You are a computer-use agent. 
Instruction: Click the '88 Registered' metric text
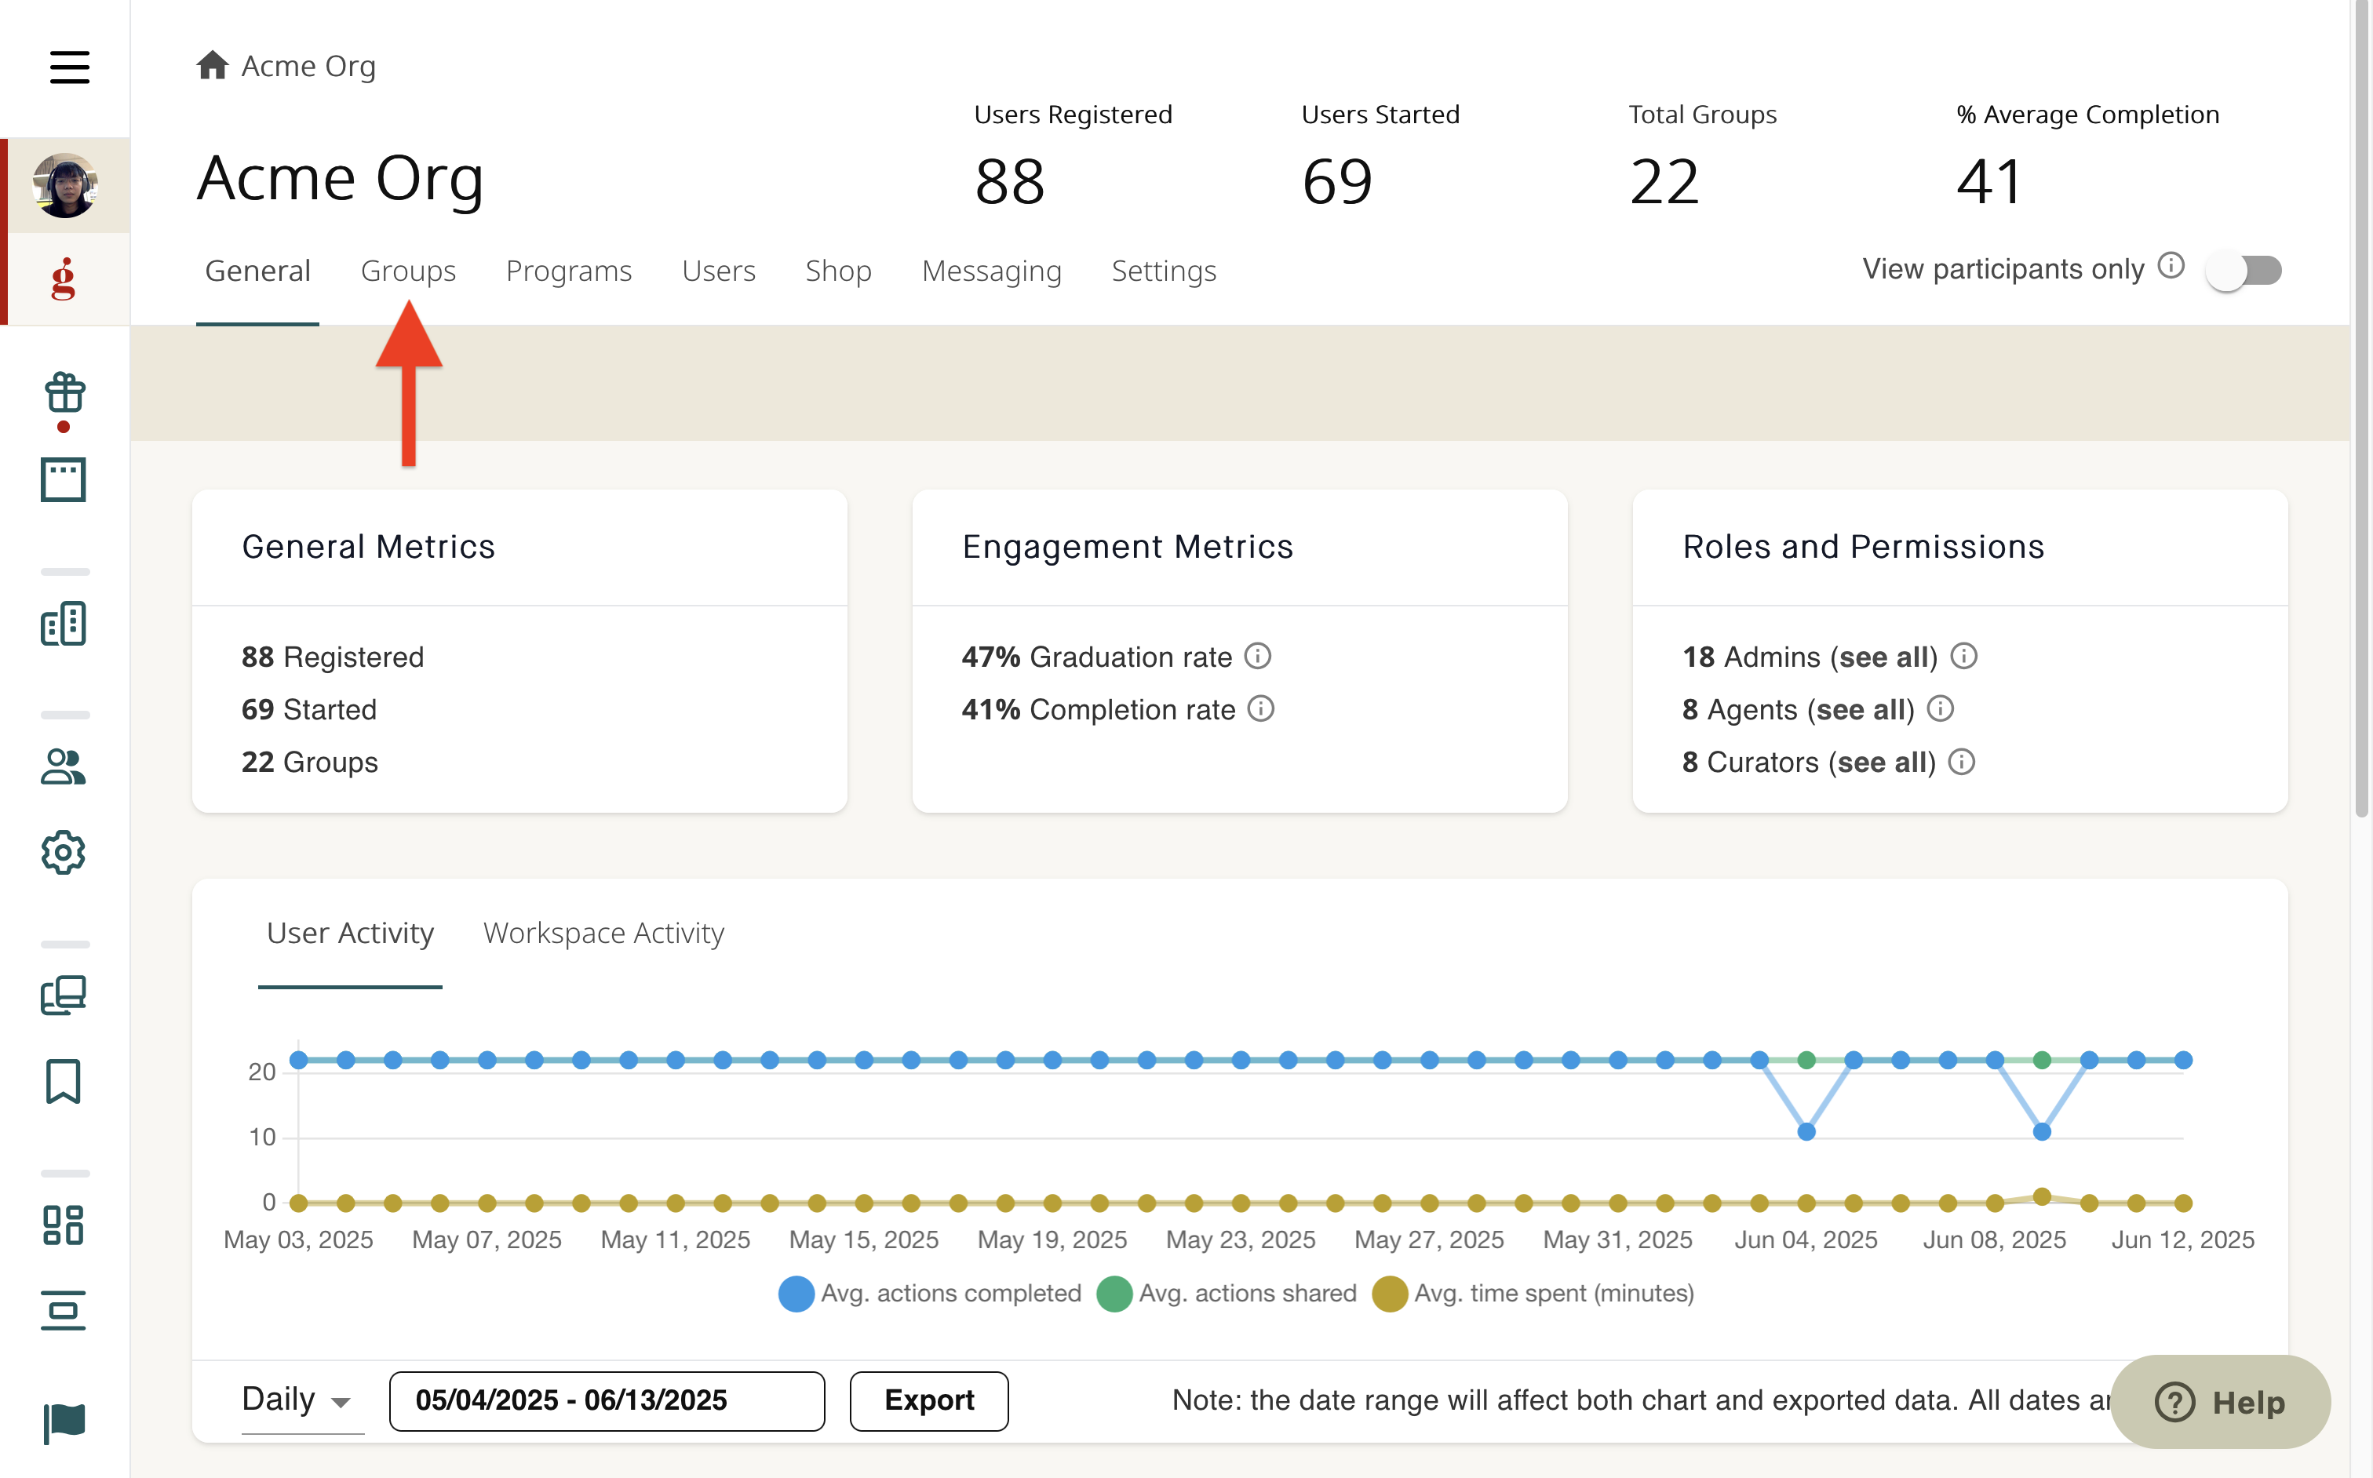(x=333, y=657)
